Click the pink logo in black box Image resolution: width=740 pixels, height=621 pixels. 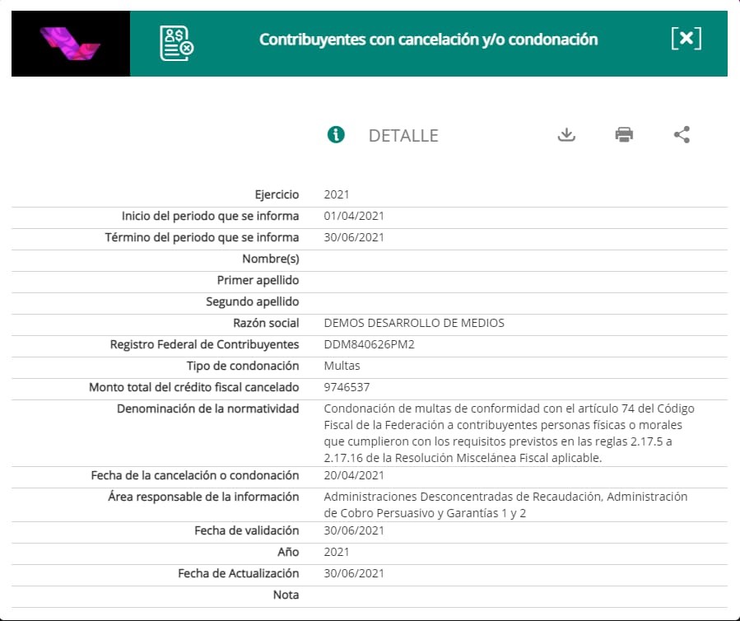(x=70, y=44)
